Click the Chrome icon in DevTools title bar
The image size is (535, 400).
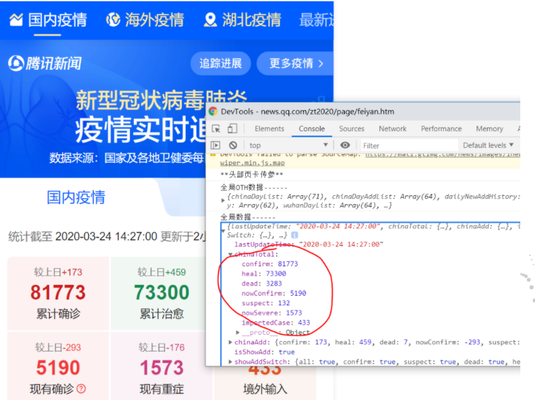pyautogui.click(x=213, y=111)
